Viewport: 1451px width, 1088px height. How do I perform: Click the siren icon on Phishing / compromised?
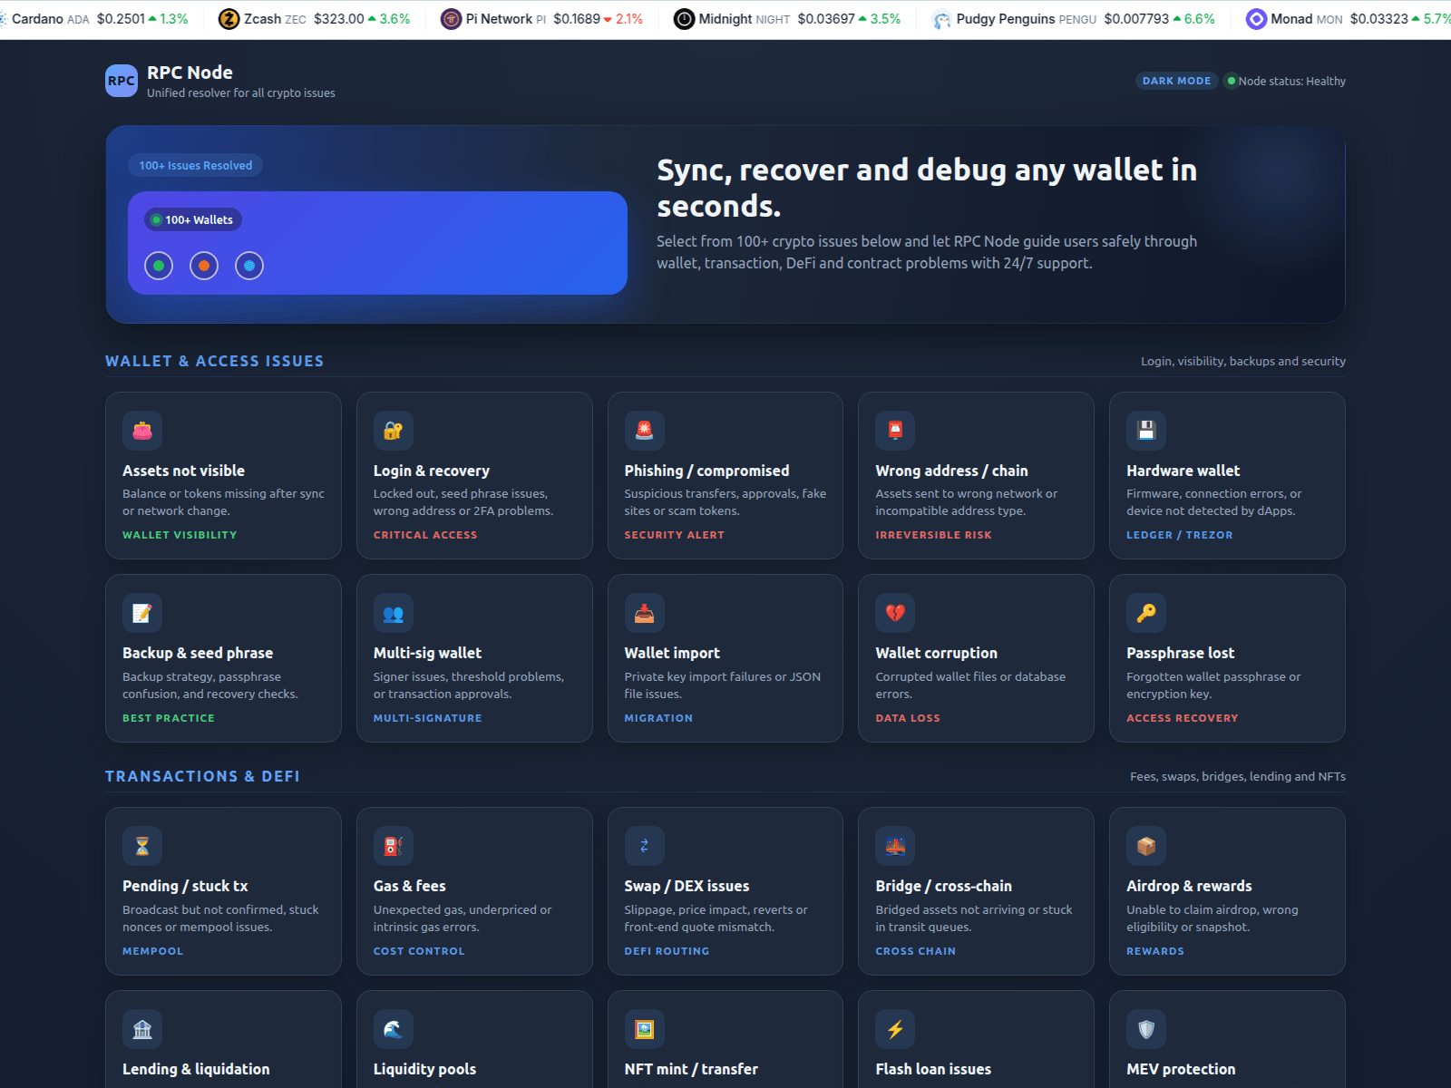[x=644, y=431]
